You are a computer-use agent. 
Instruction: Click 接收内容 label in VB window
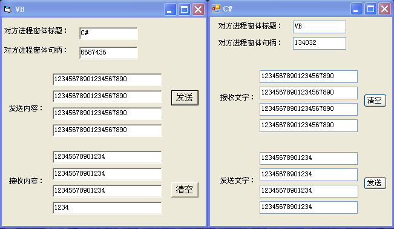pos(26,181)
